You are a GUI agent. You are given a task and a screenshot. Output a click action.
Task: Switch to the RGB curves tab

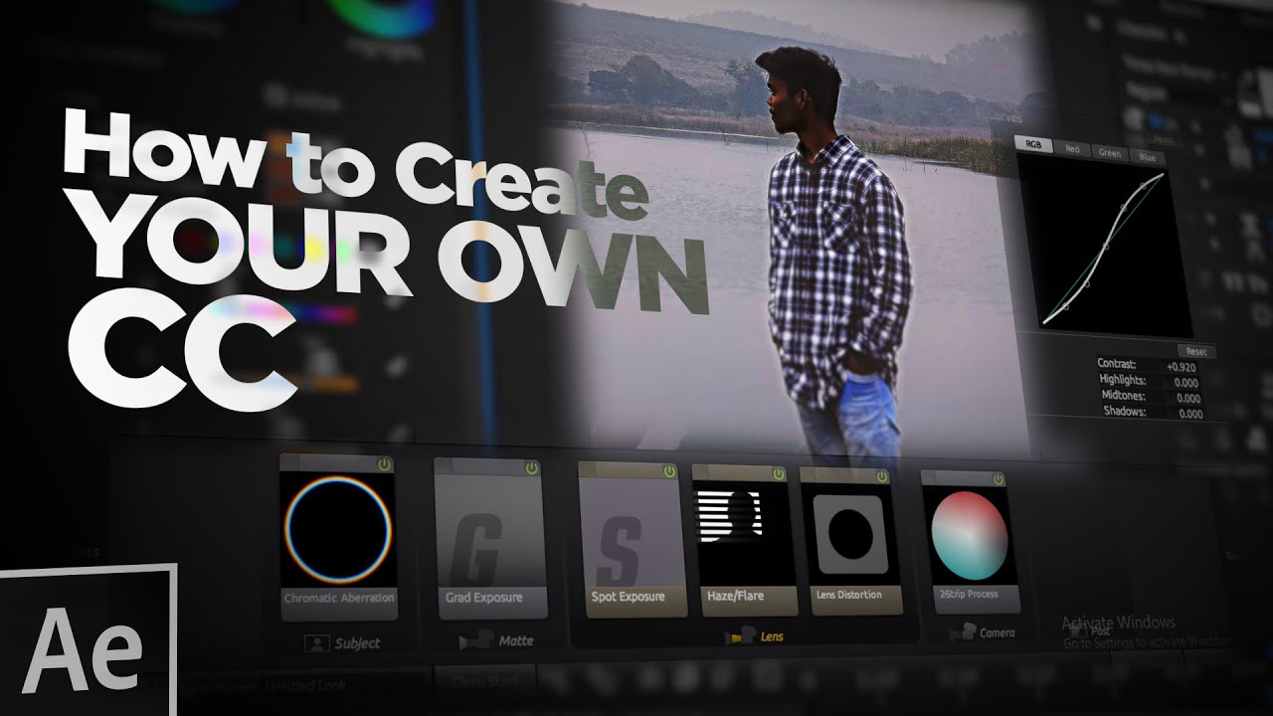1033,145
